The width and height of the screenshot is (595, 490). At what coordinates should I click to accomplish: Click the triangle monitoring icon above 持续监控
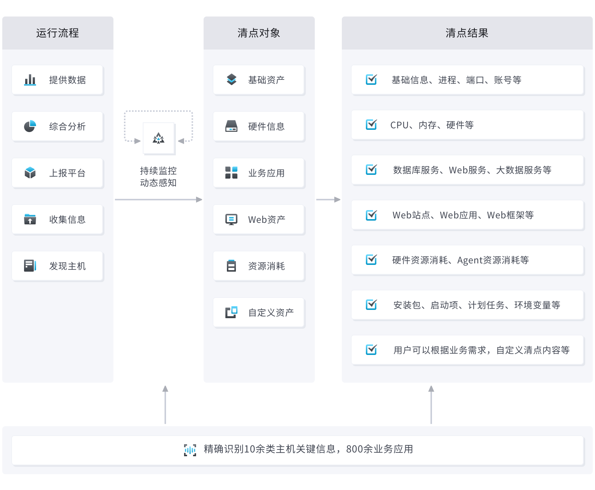point(159,138)
